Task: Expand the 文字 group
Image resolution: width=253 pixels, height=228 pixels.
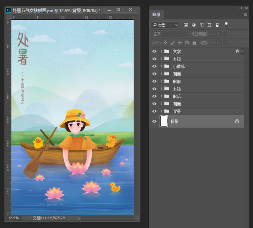Action: [x=161, y=51]
